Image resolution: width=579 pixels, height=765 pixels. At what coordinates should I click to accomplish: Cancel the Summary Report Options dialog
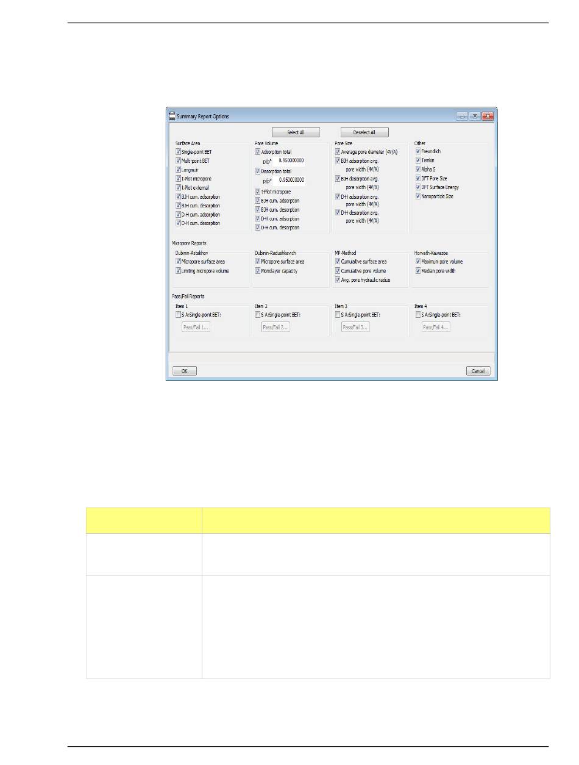(x=478, y=371)
